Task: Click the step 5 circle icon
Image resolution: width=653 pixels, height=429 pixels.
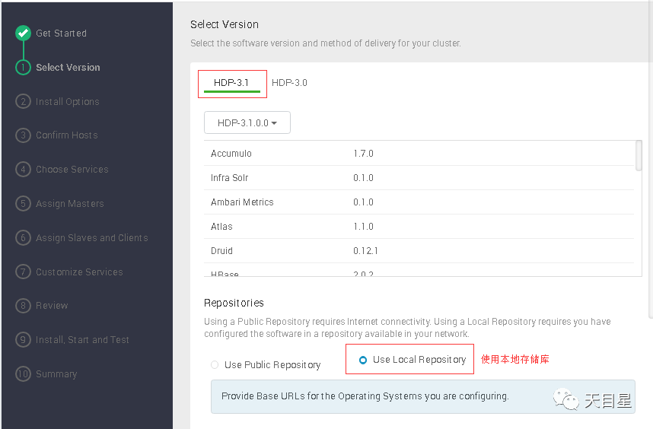Action: [23, 204]
